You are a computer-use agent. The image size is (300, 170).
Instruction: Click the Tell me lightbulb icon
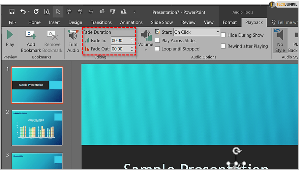(273, 22)
